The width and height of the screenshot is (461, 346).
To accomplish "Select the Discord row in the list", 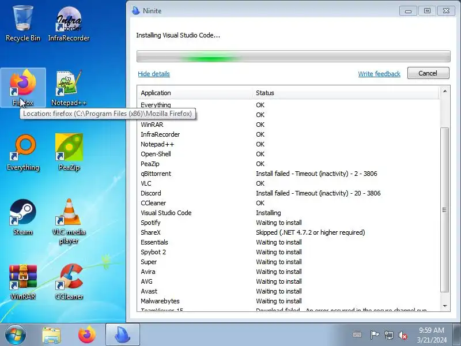I will point(288,193).
